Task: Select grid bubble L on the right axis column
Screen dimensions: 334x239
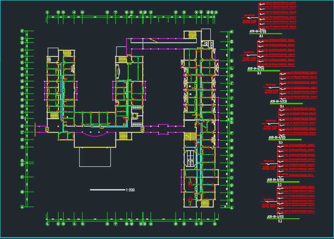Action: coord(232,68)
